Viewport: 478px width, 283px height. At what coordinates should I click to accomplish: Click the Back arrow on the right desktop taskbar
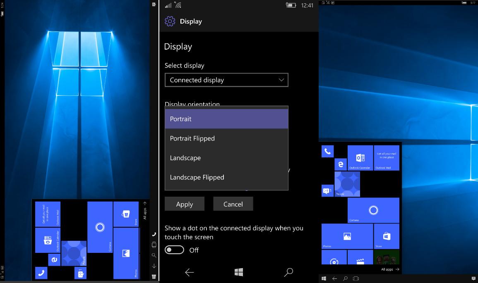click(334, 278)
